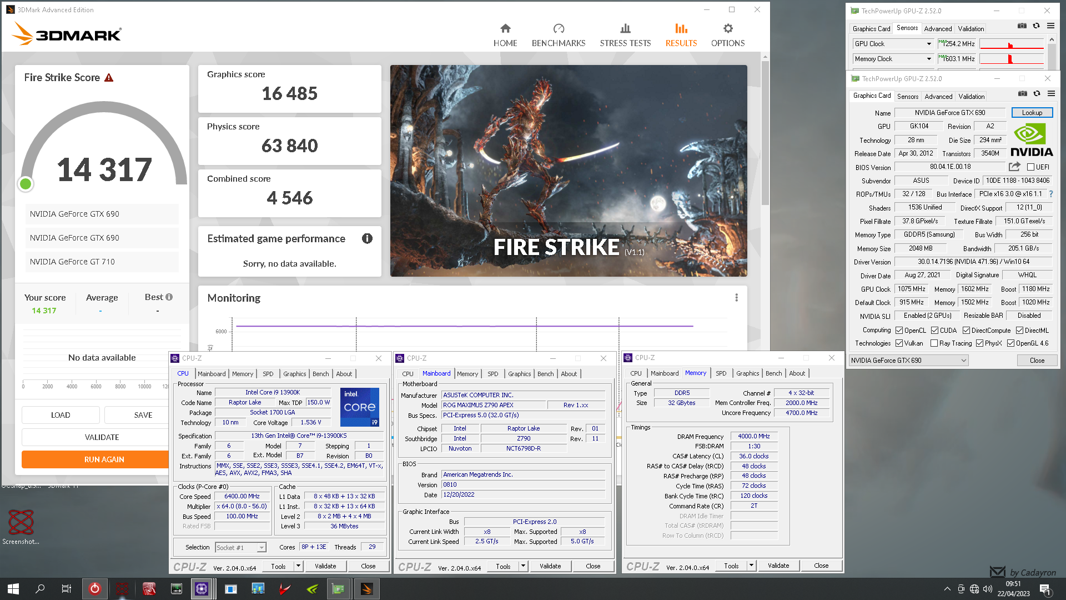
Task: Switch to CPU-Z purple chip taskbar icon
Action: [x=202, y=589]
